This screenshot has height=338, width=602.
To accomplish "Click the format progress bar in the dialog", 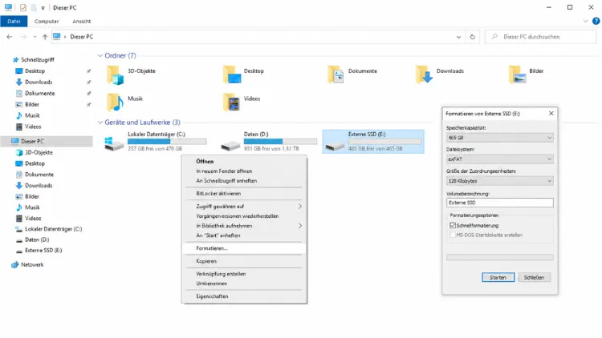I will pyautogui.click(x=499, y=257).
